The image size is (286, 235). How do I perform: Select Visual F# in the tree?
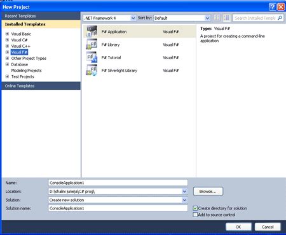[19, 52]
